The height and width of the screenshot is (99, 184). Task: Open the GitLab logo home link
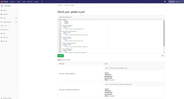coord(4,2)
